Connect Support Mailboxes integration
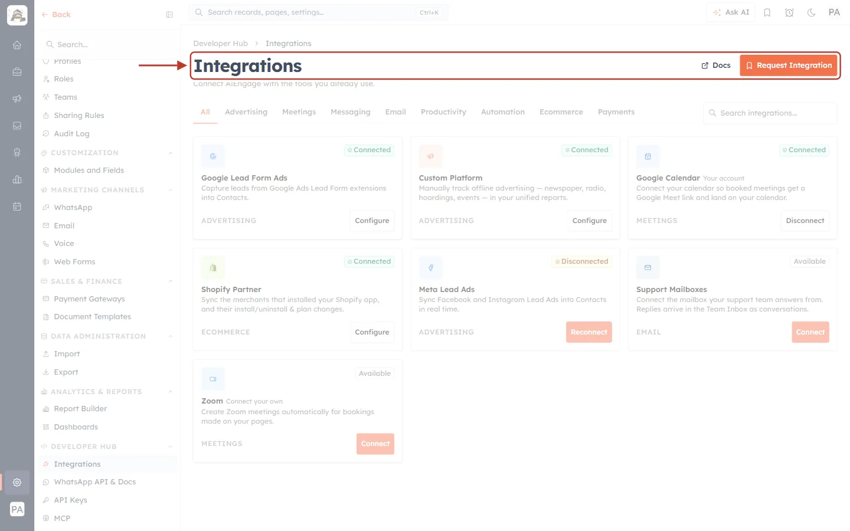This screenshot has width=850, height=531. click(810, 332)
